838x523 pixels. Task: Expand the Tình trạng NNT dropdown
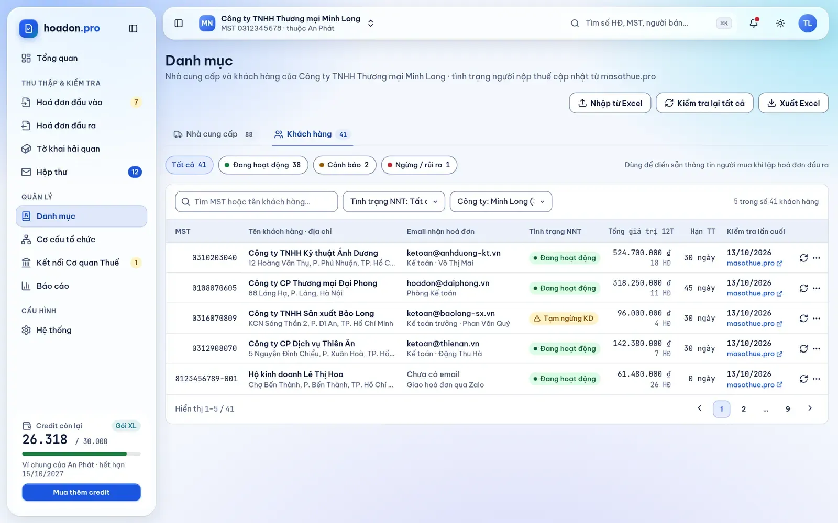394,201
